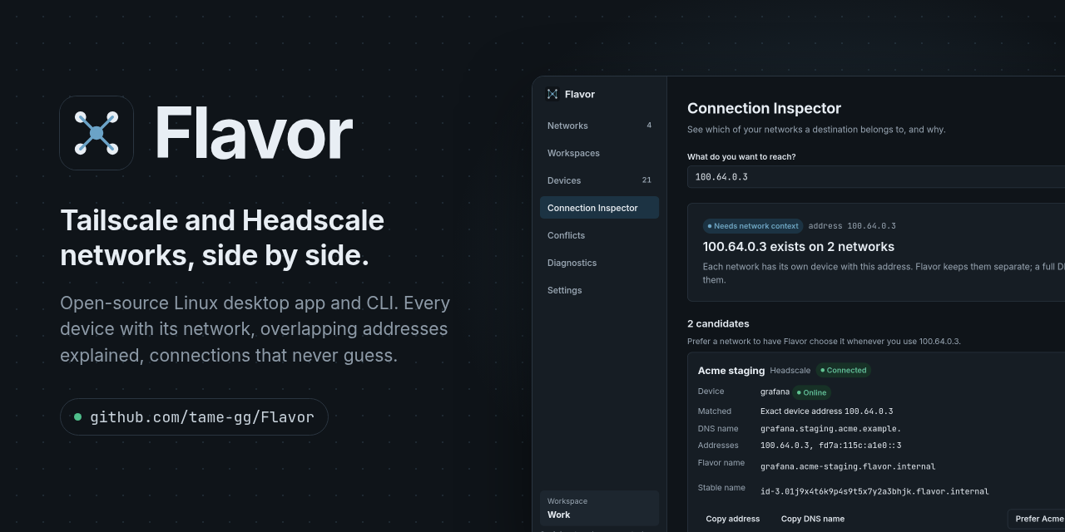This screenshot has width=1065, height=532.
Task: Open Networks in the sidebar
Action: 599,126
